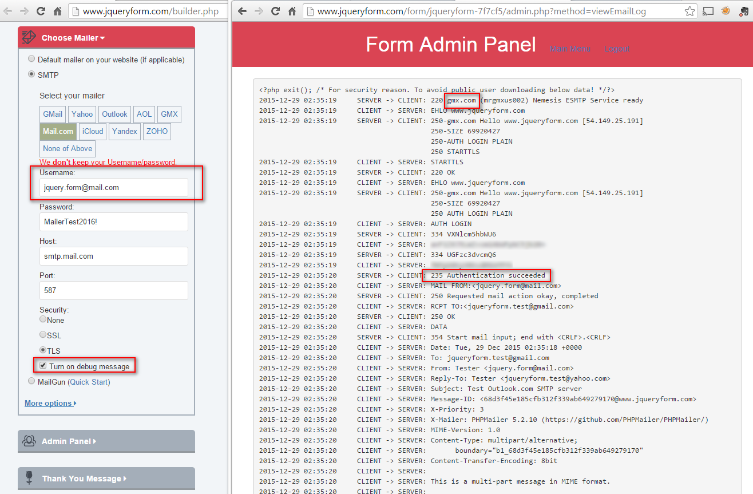This screenshot has height=494, width=753.
Task: Click the 'Content-Transfer-Encoding: 8bit' log line
Action: (x=494, y=461)
